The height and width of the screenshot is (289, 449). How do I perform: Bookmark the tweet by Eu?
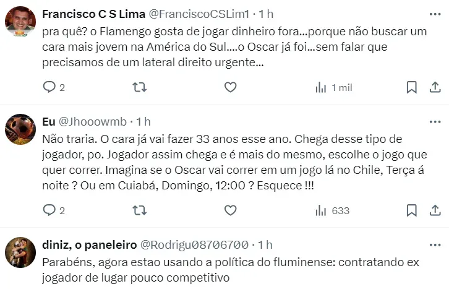click(411, 210)
